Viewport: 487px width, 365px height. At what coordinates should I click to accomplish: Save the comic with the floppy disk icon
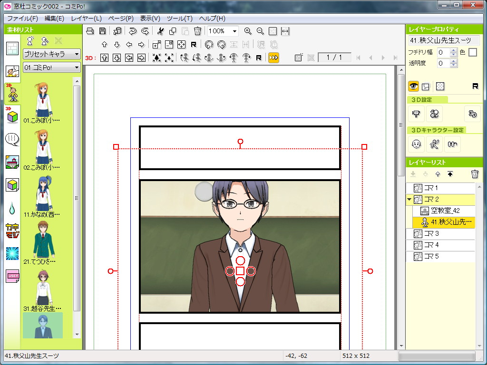point(103,31)
